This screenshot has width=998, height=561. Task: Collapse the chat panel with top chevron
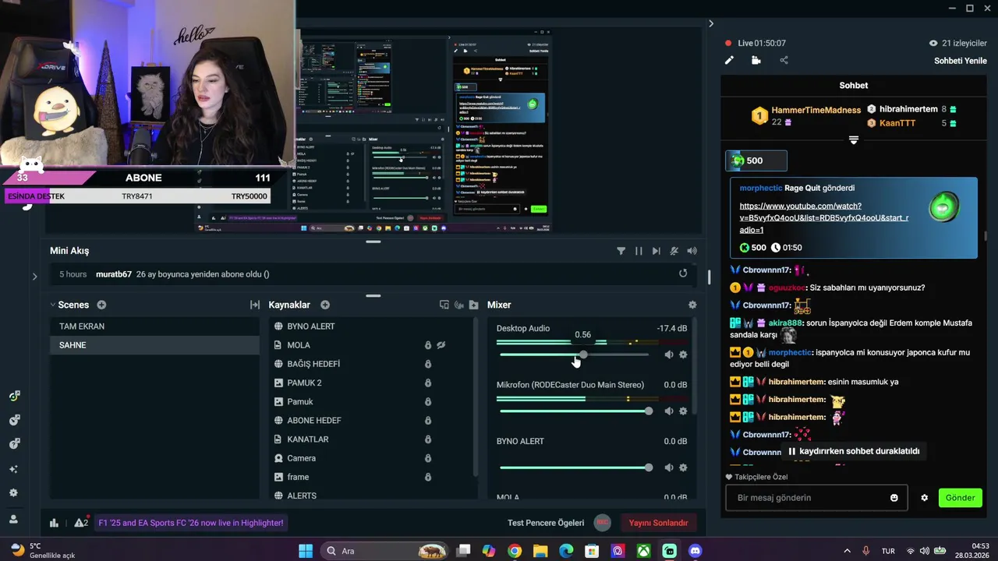click(x=710, y=23)
